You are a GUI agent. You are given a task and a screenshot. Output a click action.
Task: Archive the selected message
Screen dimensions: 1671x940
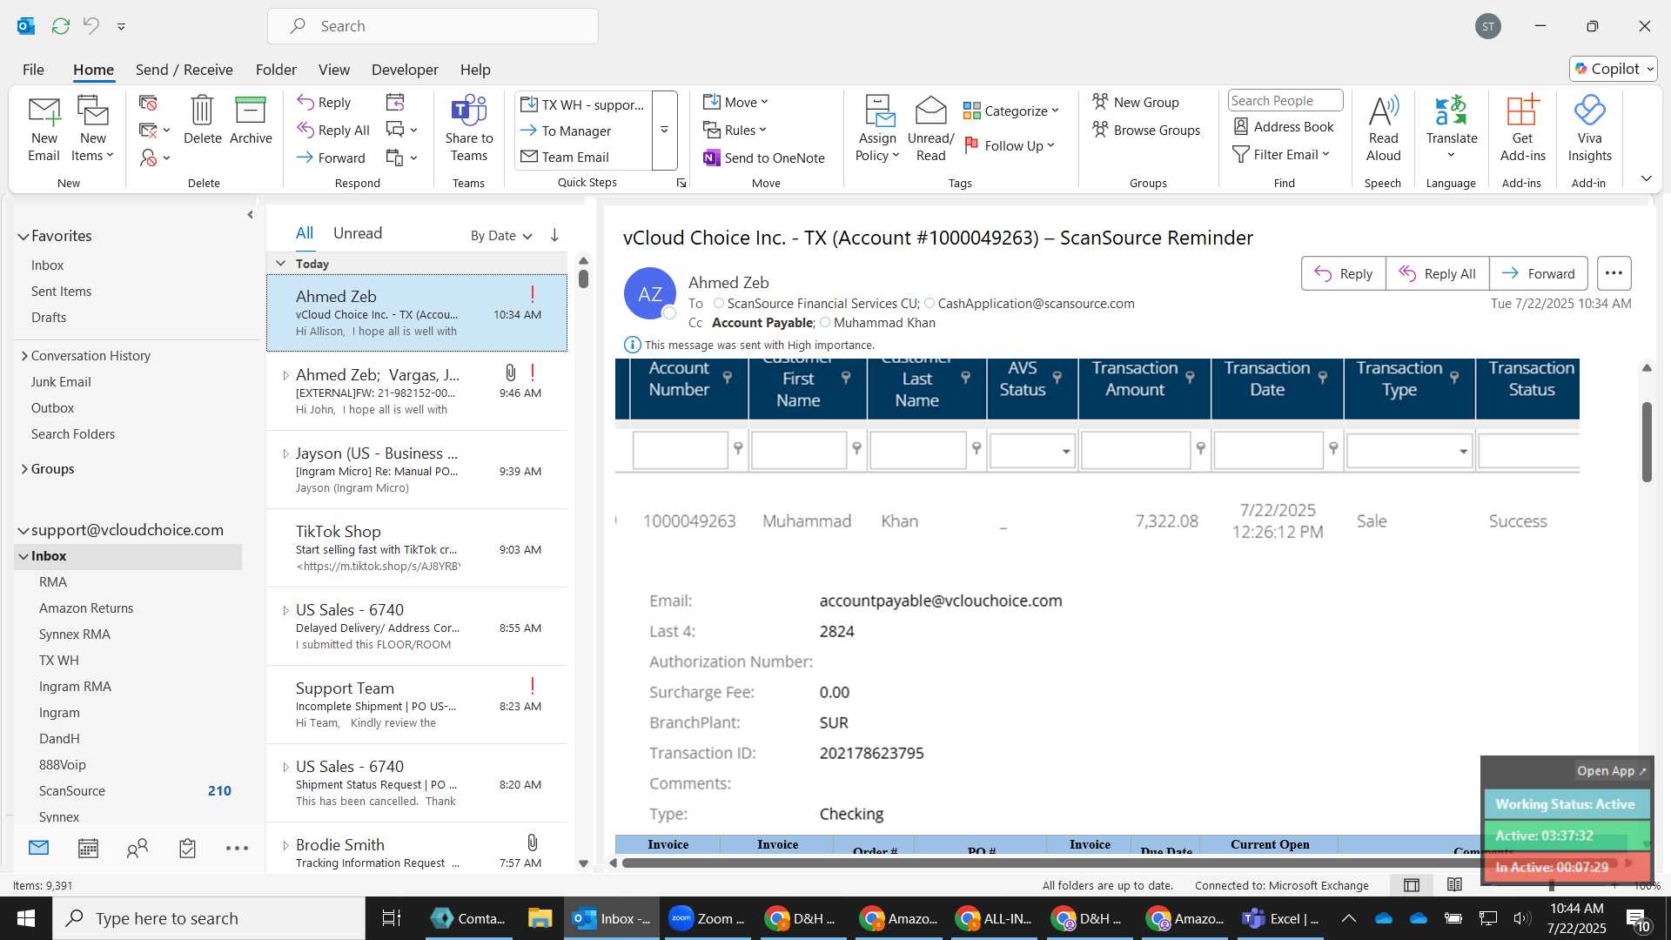coord(251,120)
